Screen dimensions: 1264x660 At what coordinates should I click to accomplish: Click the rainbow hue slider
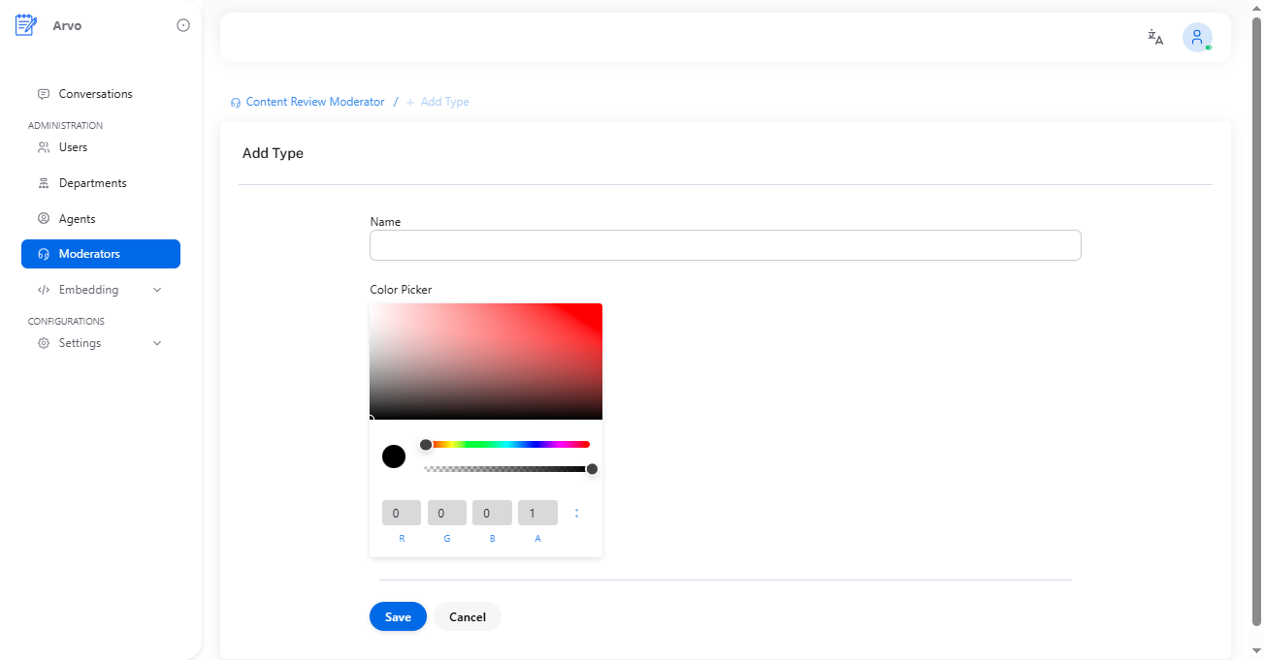(x=504, y=444)
